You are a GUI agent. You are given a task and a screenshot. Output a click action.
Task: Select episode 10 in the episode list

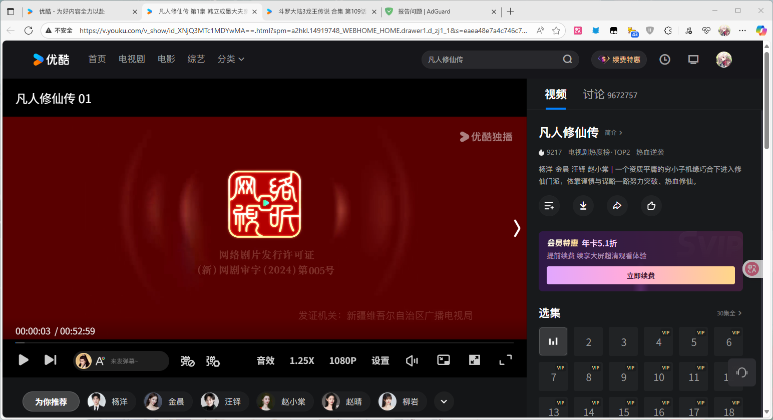click(x=658, y=376)
